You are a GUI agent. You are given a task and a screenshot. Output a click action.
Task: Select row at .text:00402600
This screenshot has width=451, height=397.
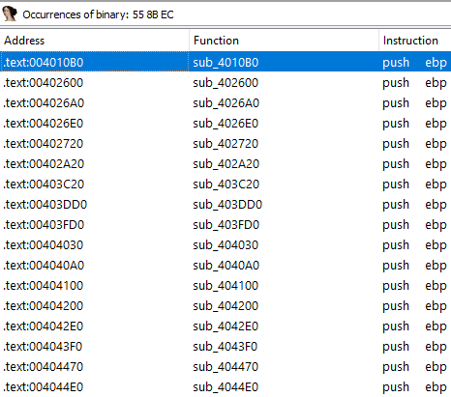225,83
